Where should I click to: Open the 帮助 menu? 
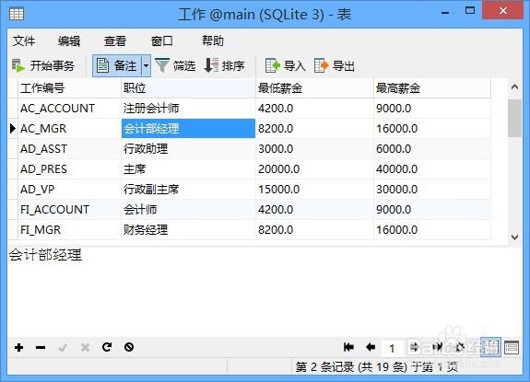pos(213,41)
